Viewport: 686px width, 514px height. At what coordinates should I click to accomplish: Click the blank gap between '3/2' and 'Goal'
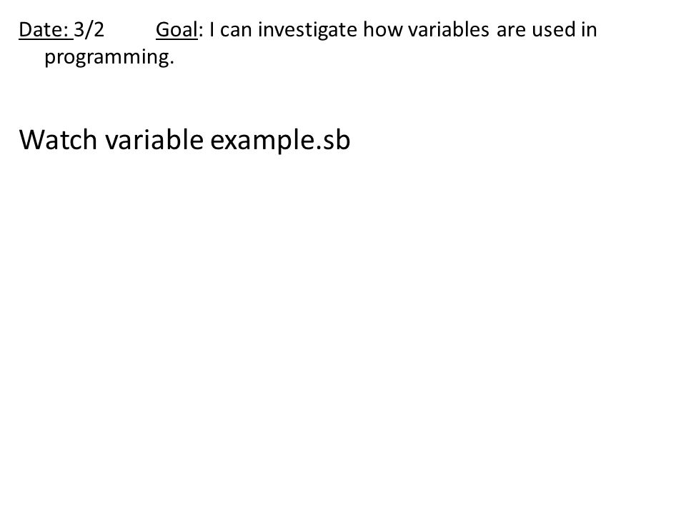[130, 30]
